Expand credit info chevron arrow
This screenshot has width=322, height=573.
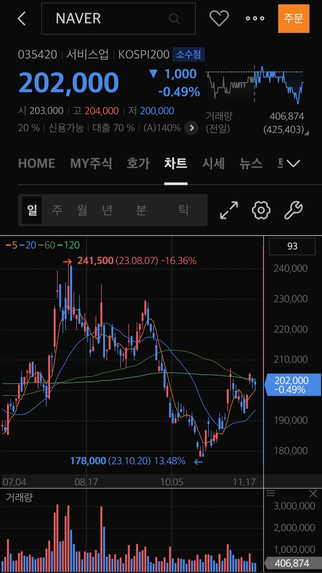click(191, 128)
